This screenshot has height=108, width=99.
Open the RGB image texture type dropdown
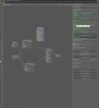(85, 11)
